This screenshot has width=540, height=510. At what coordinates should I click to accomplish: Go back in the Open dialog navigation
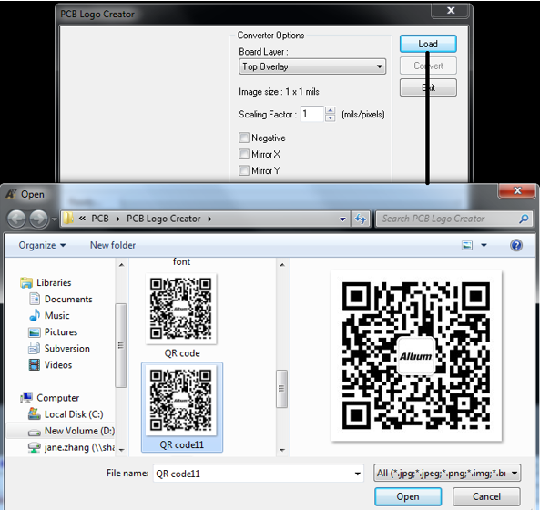click(16, 219)
